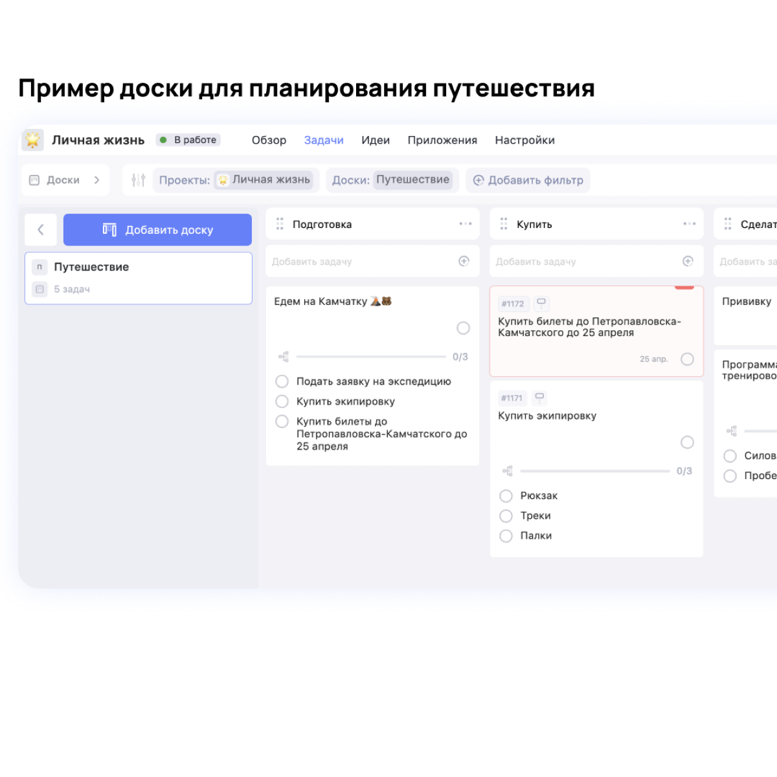
Task: Click the Доски board icon in sidebar toggle
Action: 35,180
